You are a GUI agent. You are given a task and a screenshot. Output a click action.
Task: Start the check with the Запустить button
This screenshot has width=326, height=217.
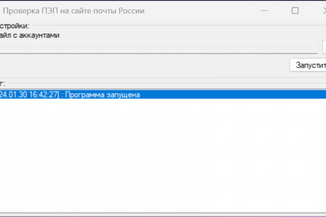[x=308, y=65]
